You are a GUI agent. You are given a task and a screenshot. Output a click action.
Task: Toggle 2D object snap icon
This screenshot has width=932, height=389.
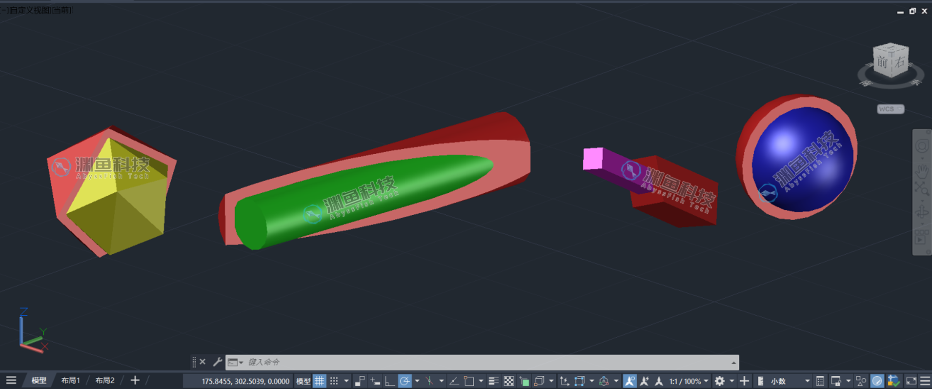469,381
